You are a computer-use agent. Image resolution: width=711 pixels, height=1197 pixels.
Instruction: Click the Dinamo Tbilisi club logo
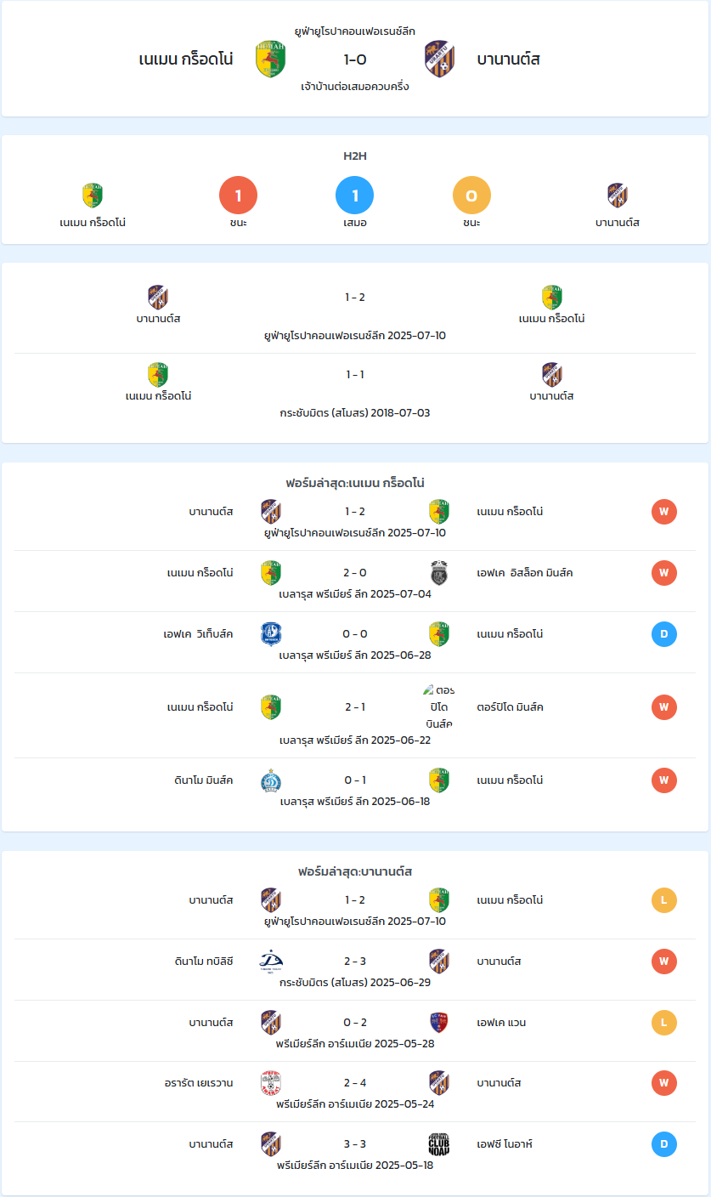[x=271, y=962]
